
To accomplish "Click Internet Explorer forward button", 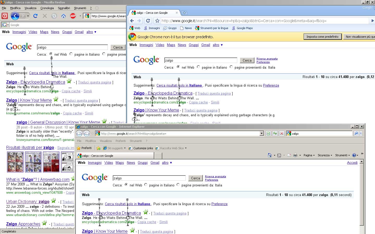I will tap(87, 133).
